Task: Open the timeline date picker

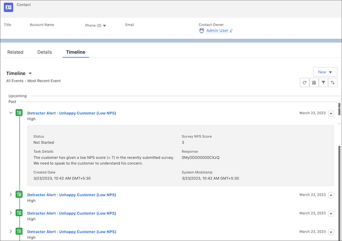Action: (314, 82)
